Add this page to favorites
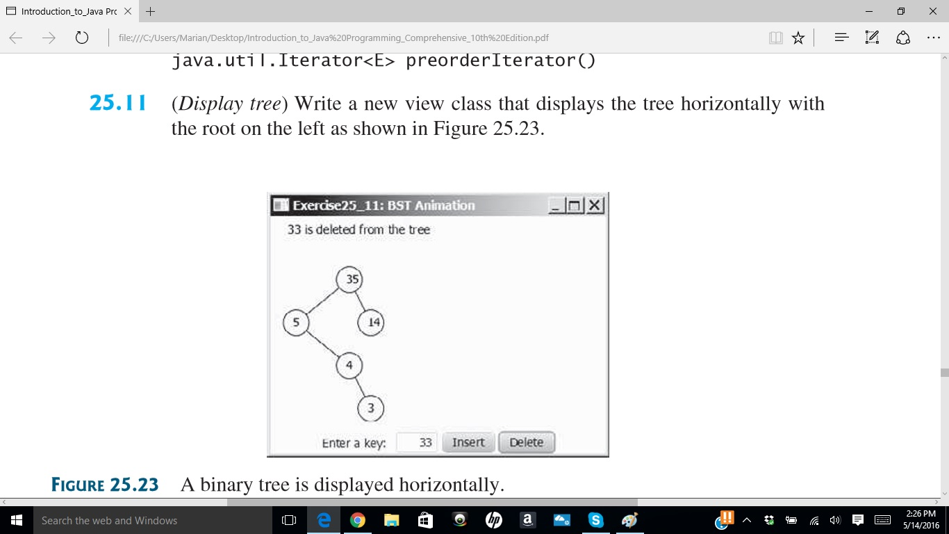Viewport: 949px width, 534px height. 798,38
